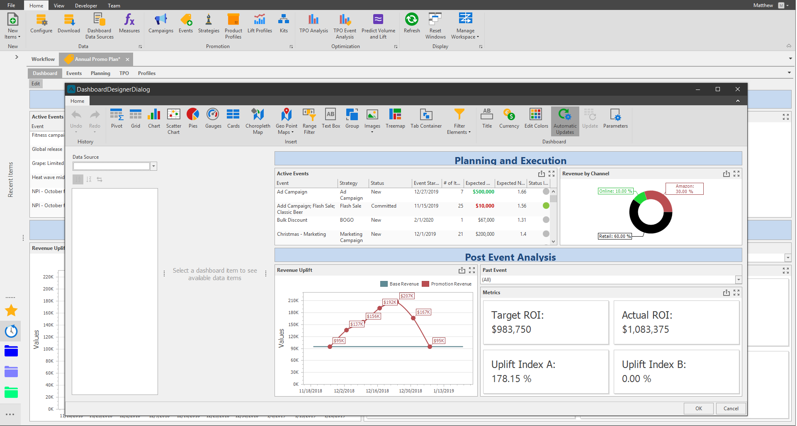Add a Cards item

pyautogui.click(x=233, y=119)
